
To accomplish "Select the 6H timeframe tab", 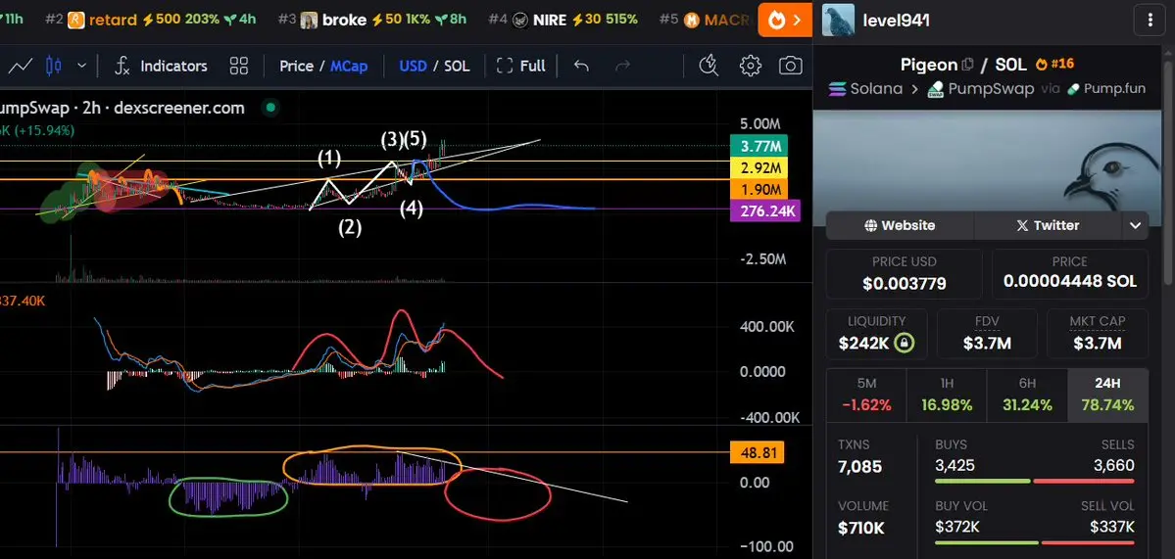I will click(1027, 394).
